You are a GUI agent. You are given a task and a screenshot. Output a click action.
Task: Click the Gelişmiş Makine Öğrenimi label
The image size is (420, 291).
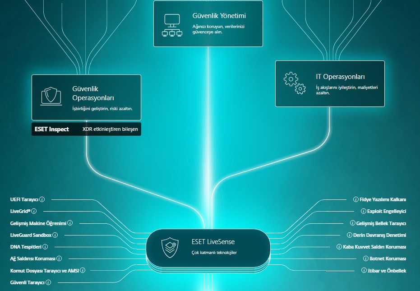[38, 223]
